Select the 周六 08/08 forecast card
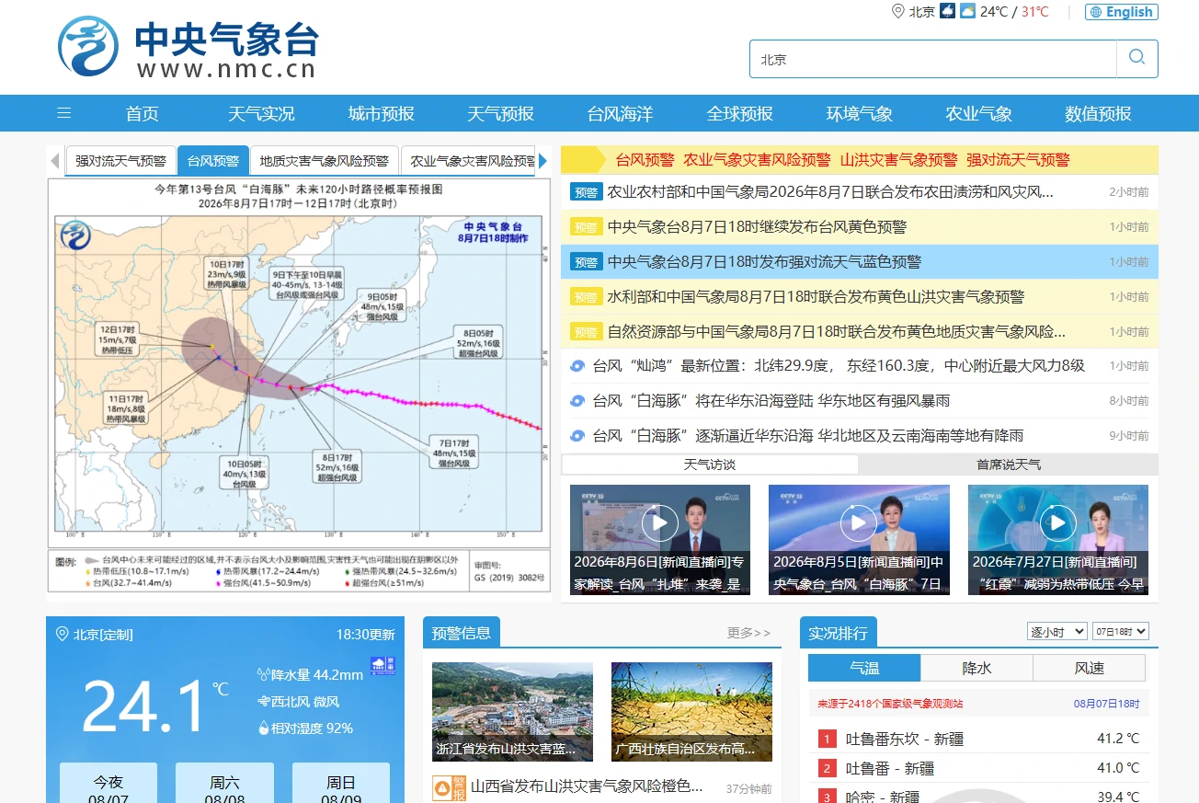Image resolution: width=1199 pixels, height=803 pixels. pos(224,783)
